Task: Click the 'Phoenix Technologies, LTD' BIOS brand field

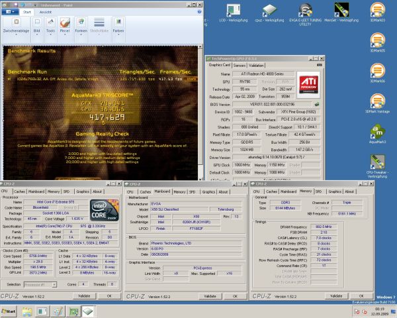Action: pos(196,243)
